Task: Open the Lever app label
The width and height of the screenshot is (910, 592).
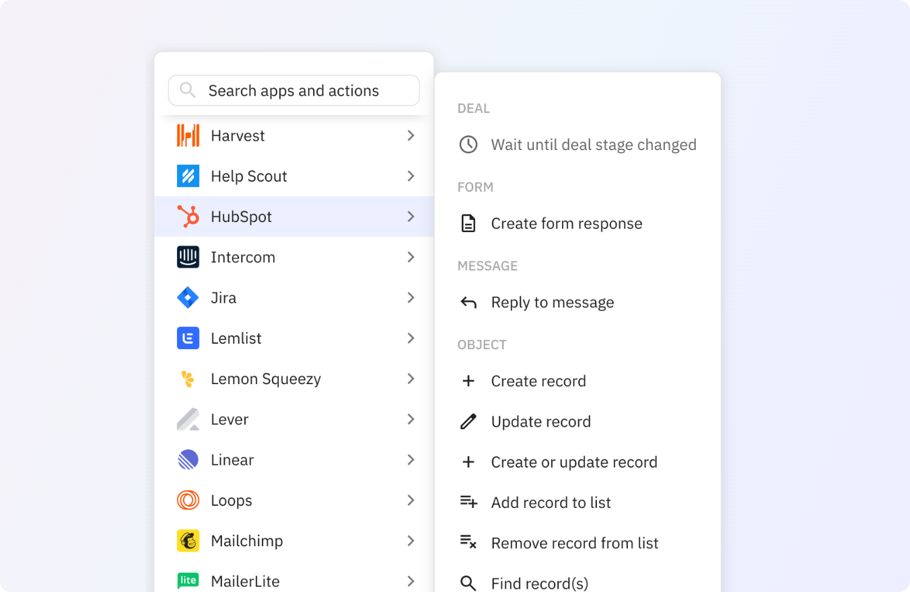Action: pos(230,420)
